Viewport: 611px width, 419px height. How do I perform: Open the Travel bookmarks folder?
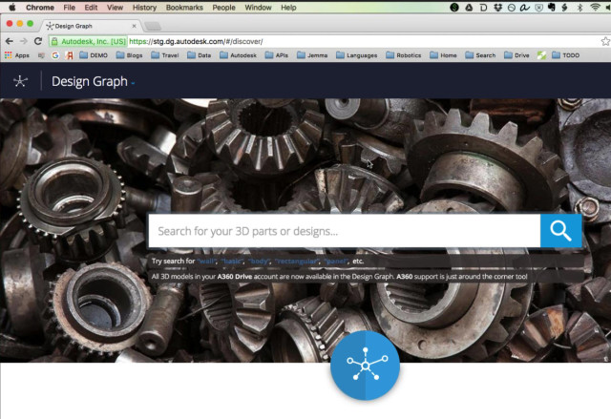[165, 55]
